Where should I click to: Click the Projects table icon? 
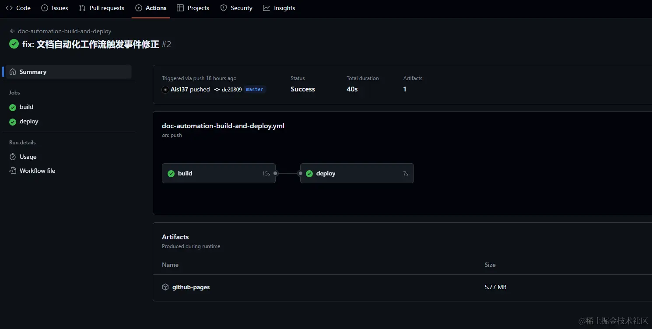(x=180, y=8)
